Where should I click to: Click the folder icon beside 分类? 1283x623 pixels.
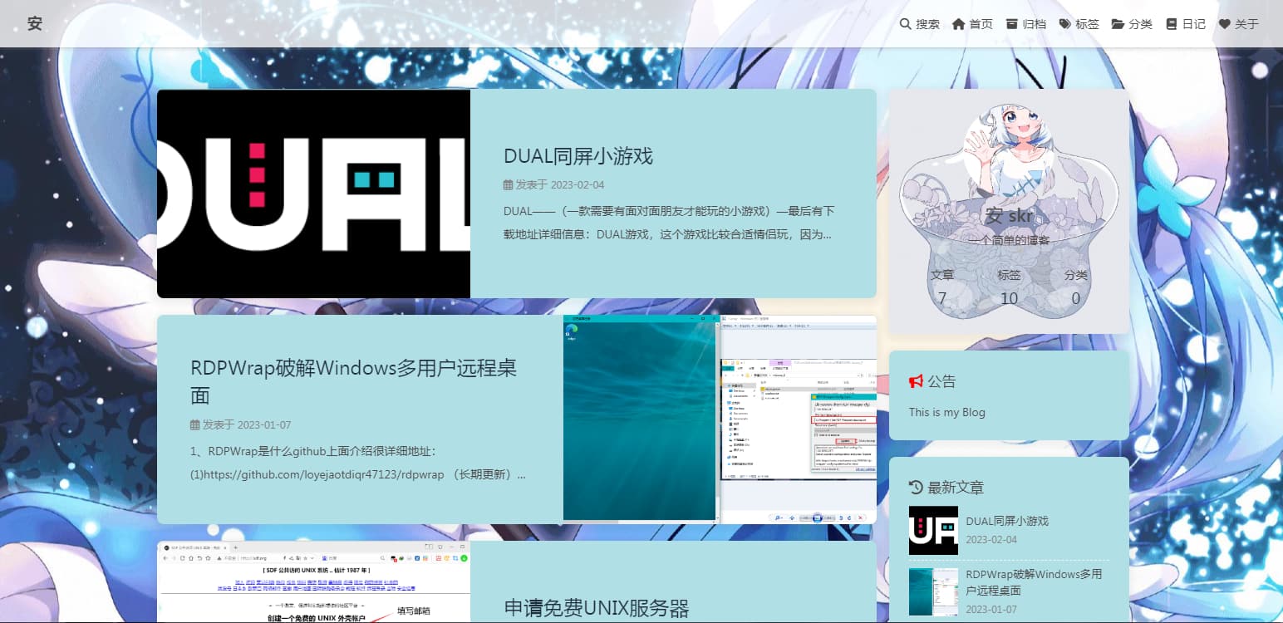pos(1118,24)
